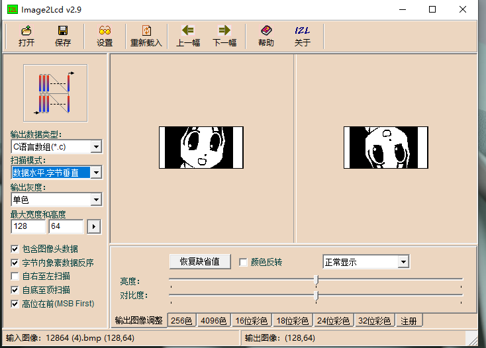Enable 颜色反转 color invert checkbox

pyautogui.click(x=243, y=263)
